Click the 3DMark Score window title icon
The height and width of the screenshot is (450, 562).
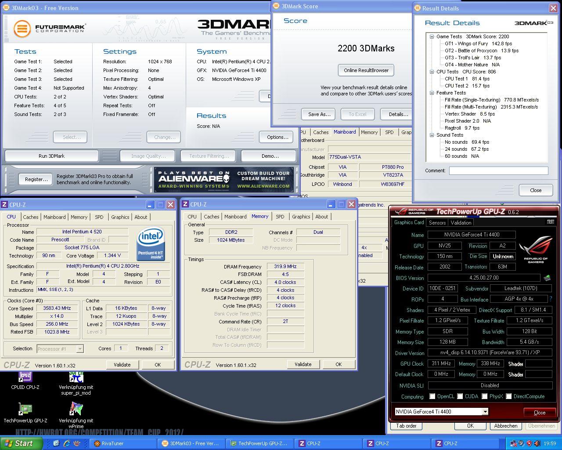tap(276, 6)
